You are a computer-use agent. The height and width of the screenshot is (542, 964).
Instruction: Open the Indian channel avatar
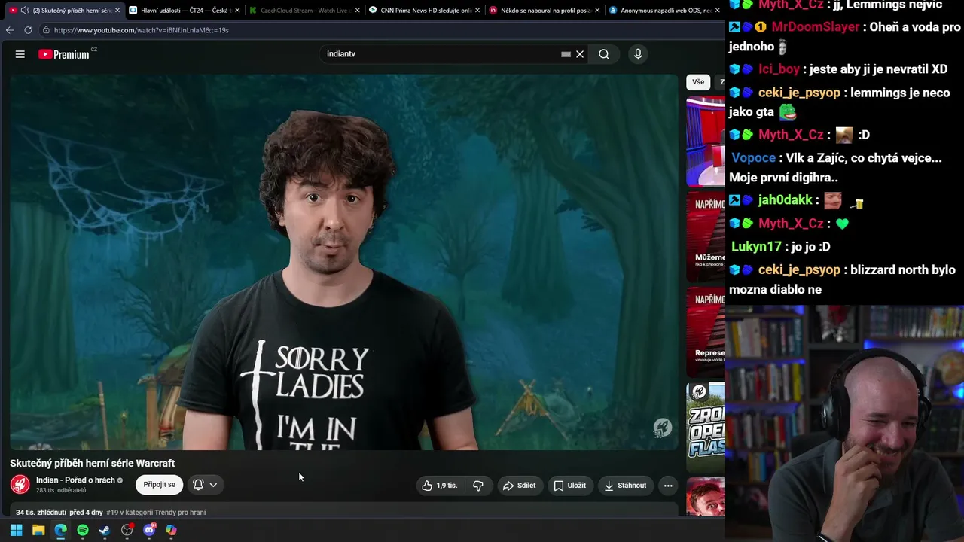pos(20,484)
